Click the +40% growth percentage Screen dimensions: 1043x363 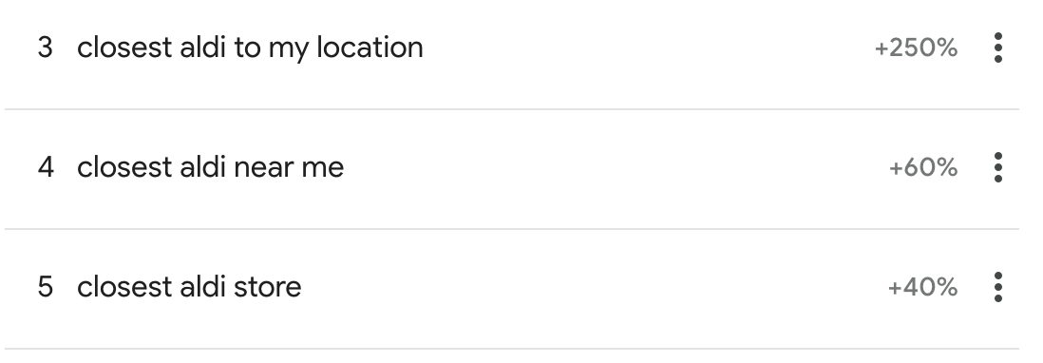922,287
